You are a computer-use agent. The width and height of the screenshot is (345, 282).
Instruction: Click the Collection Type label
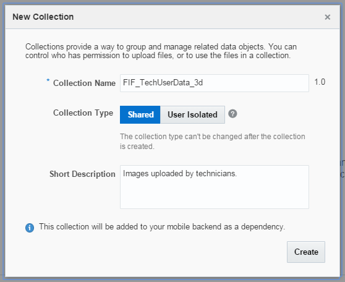[83, 113]
